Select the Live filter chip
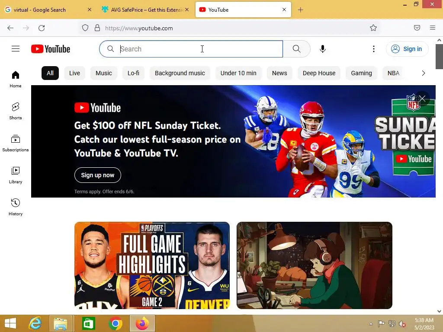 [x=74, y=73]
